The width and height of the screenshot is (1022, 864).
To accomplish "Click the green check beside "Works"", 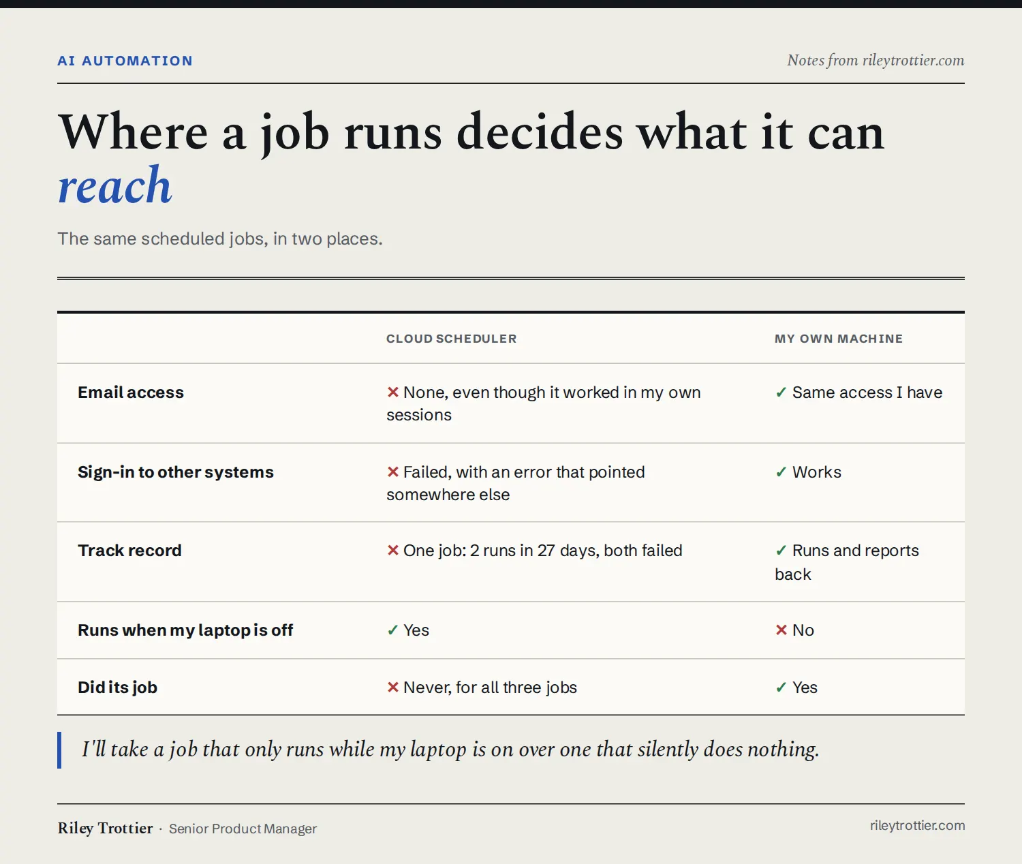I will click(781, 472).
